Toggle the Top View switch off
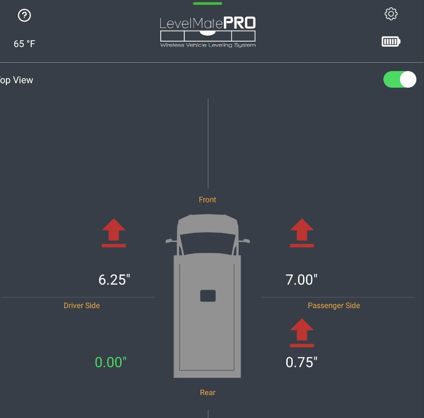This screenshot has height=418, width=424. pos(399,79)
